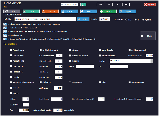159x116 pixels.
Task: Select the Q_Stock label radio option
Action: (143, 20)
